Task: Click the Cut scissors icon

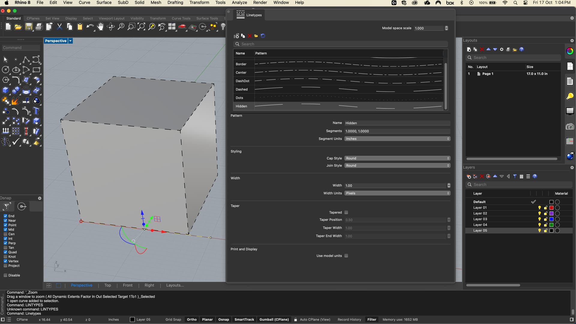Action: (59, 27)
